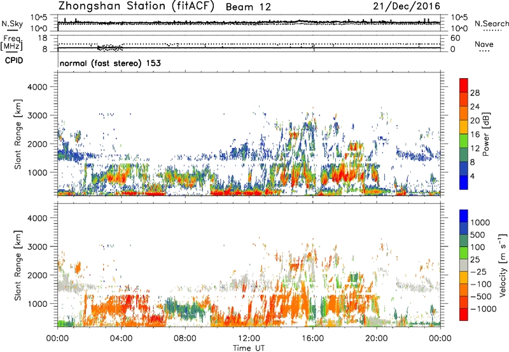This screenshot has height=352, width=509.
Task: Click the '12:00' time axis label
Action: coord(249,339)
